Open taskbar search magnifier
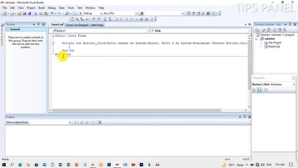 pos(12,165)
